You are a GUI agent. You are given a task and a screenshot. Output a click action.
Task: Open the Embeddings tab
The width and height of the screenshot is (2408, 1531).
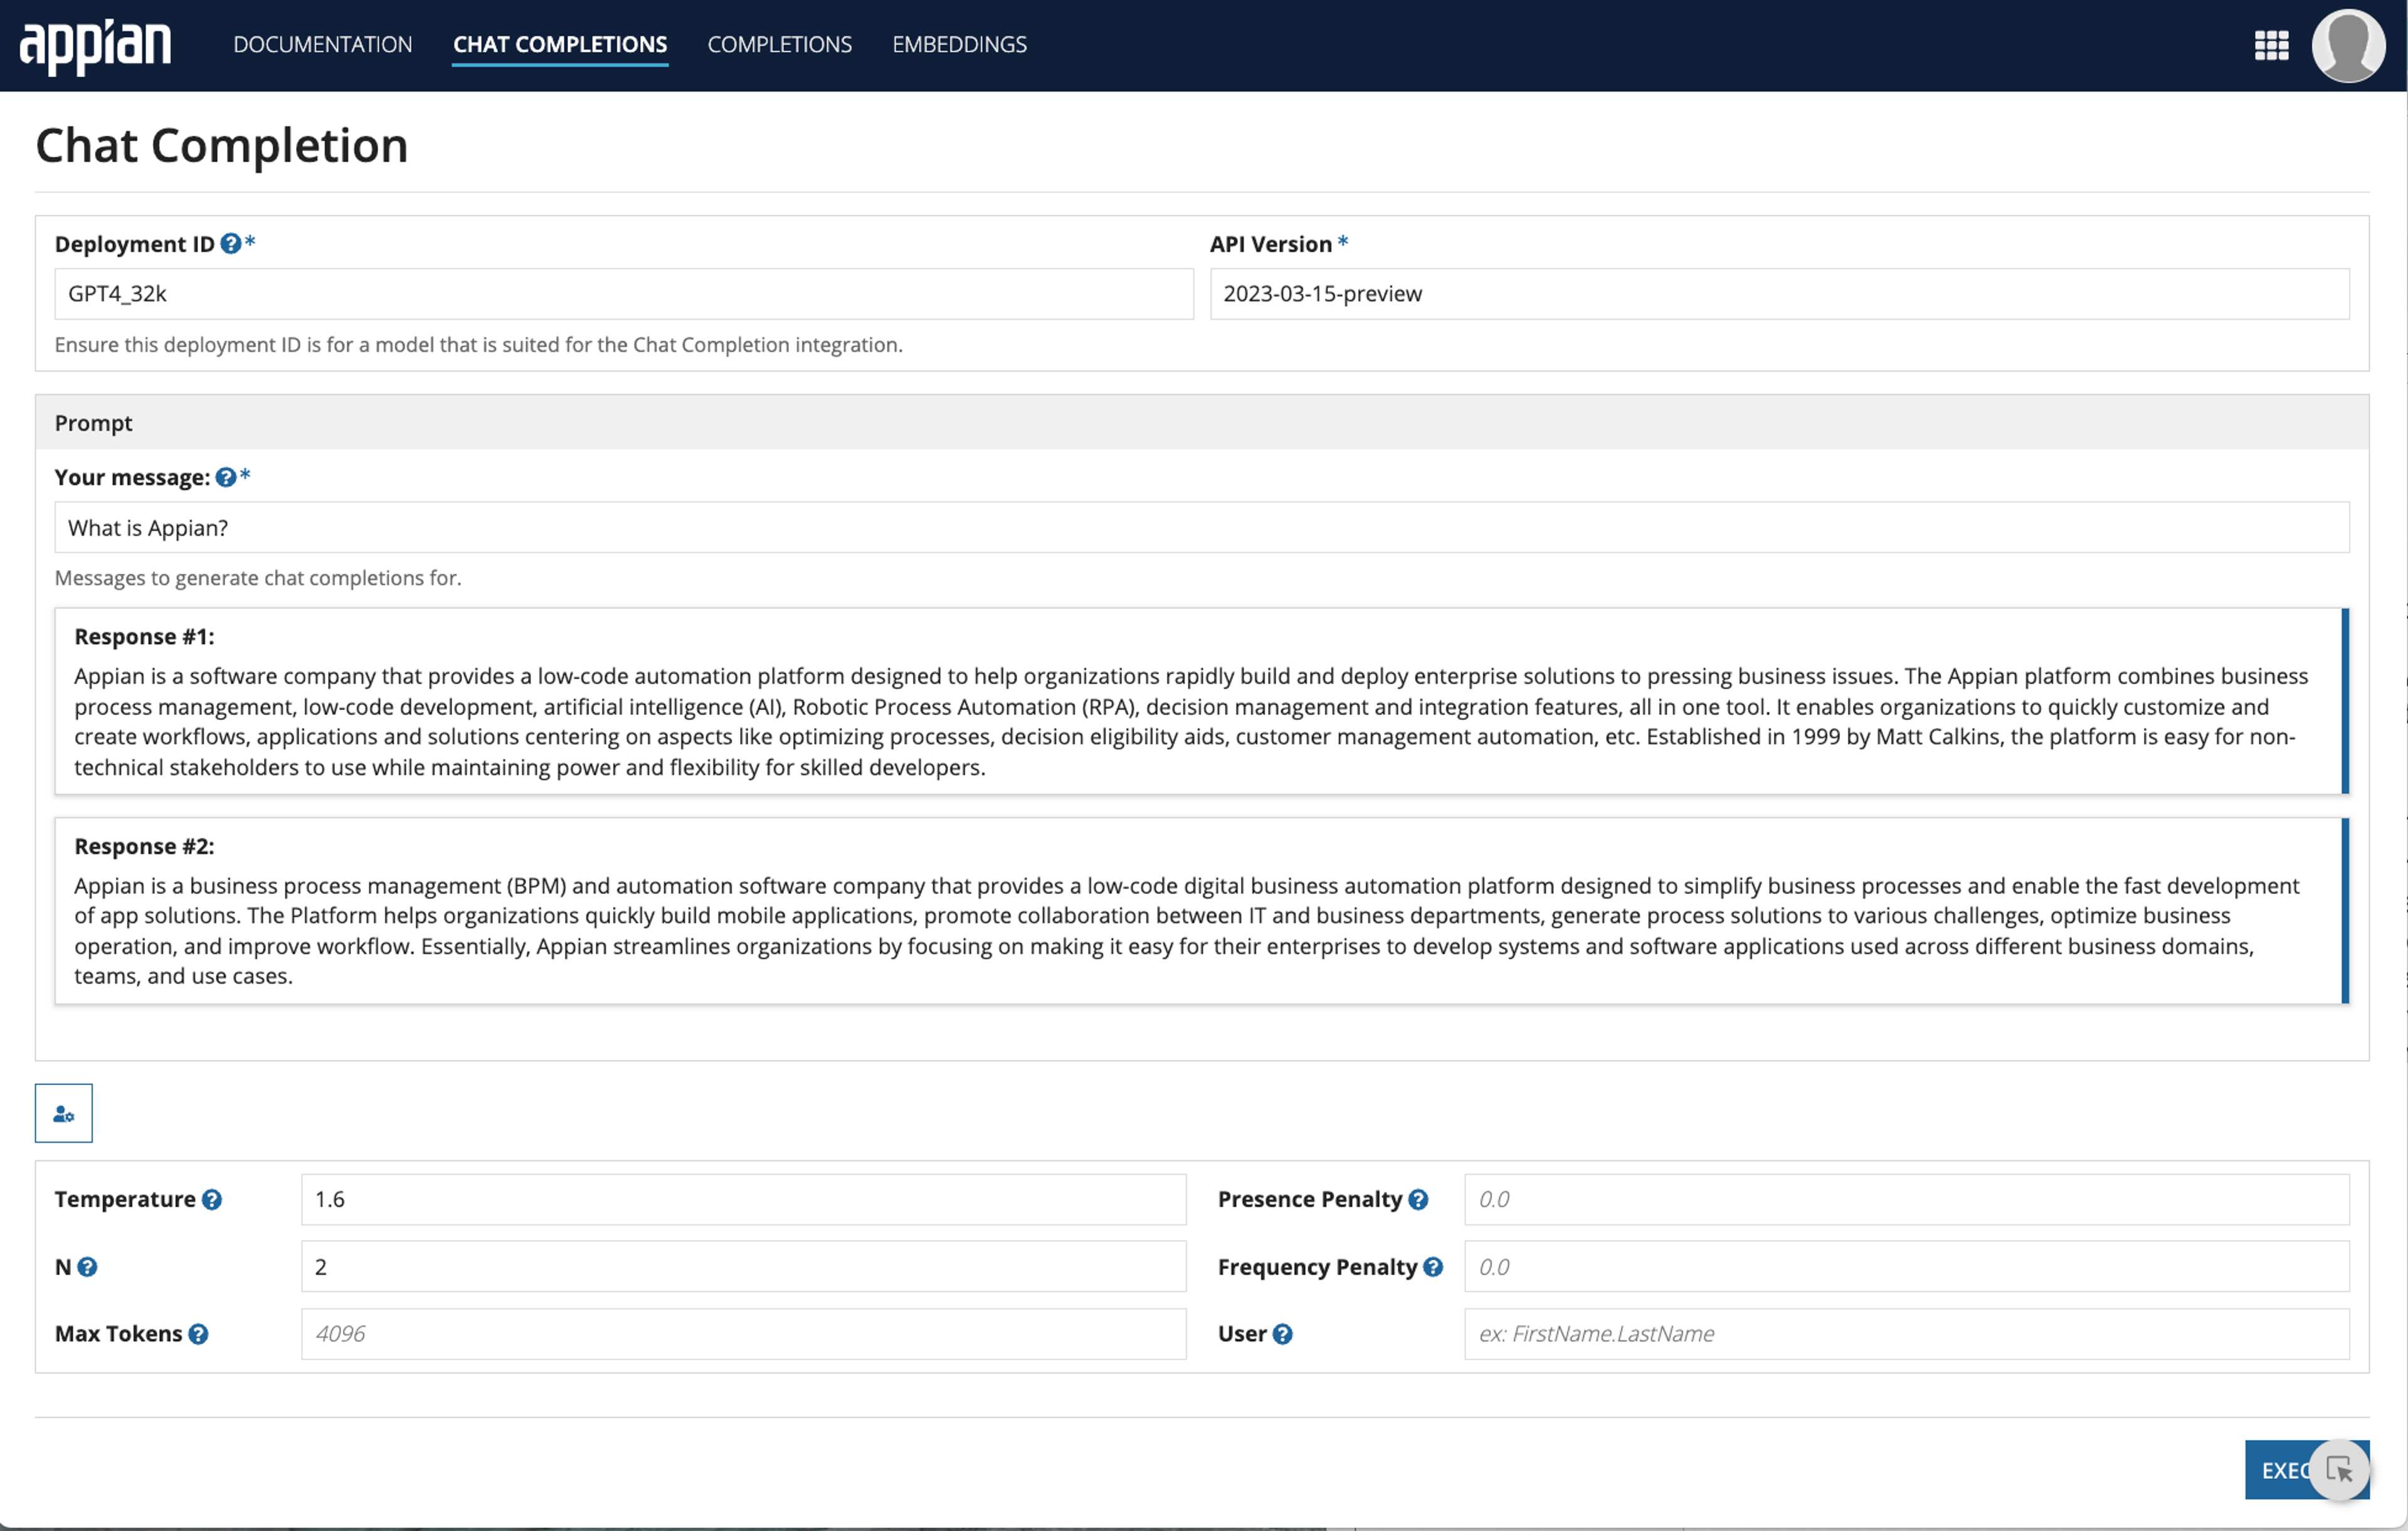[960, 44]
